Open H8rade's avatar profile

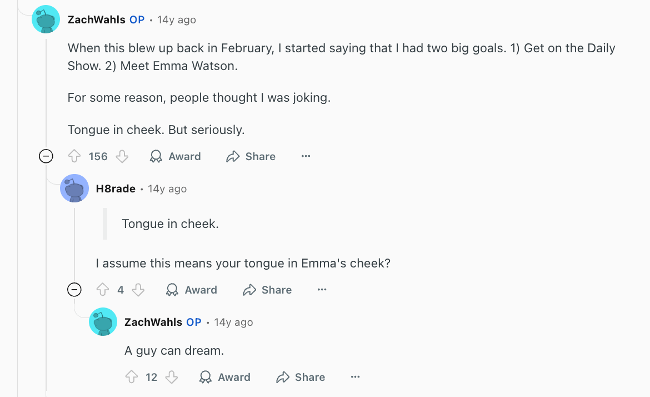click(74, 188)
